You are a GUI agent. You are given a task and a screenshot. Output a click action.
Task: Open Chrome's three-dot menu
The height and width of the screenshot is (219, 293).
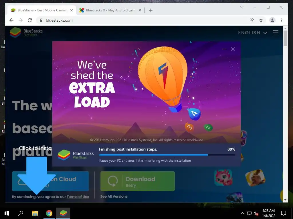tap(282, 20)
